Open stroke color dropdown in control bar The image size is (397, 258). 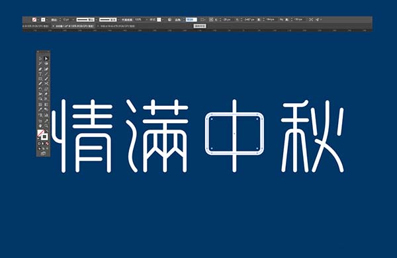[47, 19]
